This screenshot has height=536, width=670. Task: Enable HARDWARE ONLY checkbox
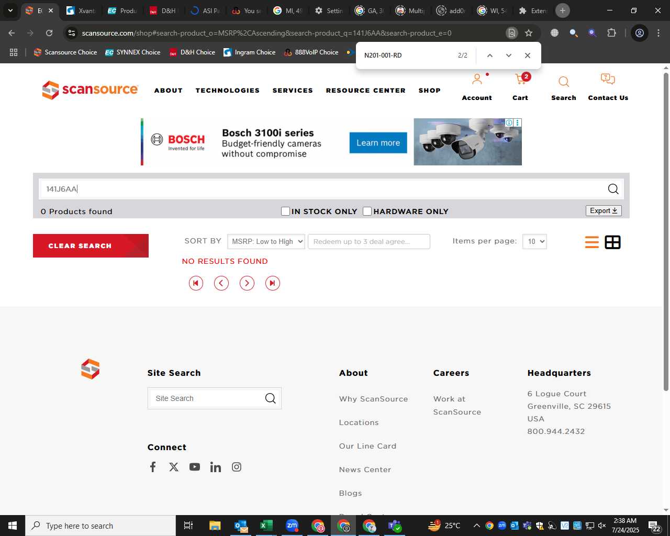click(x=367, y=211)
